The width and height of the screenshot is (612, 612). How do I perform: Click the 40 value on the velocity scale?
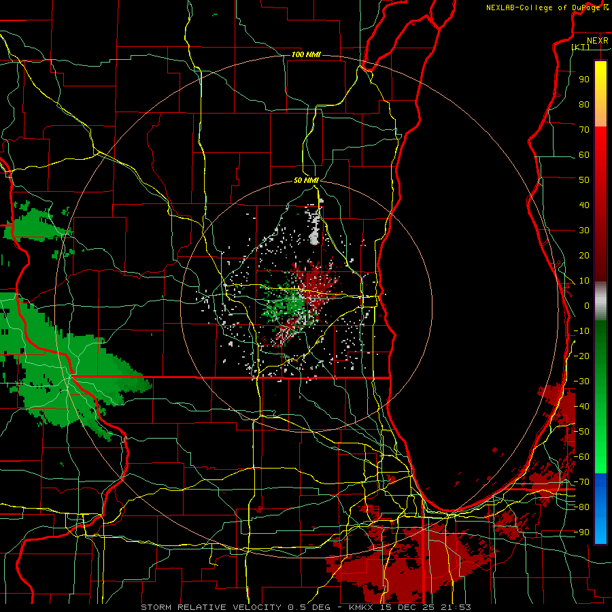coord(584,205)
